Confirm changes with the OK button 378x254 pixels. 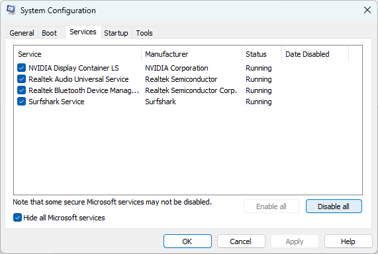click(187, 241)
